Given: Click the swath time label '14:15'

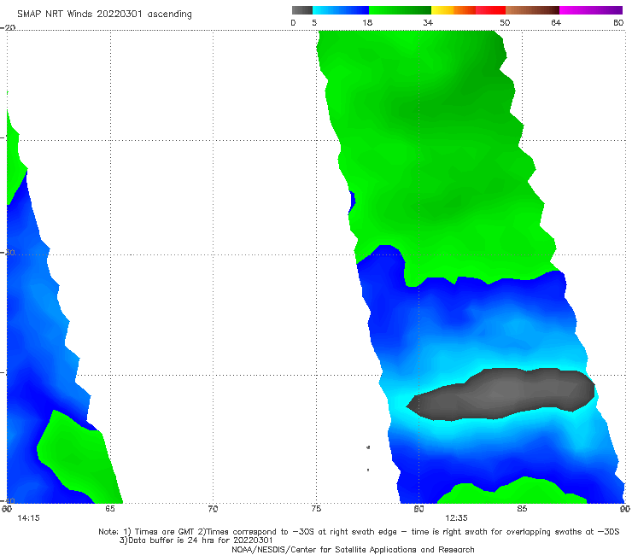Looking at the screenshot, I should 29,518.
